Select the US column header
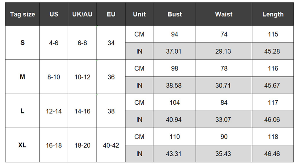The height and width of the screenshot is (165, 297). click(x=54, y=14)
